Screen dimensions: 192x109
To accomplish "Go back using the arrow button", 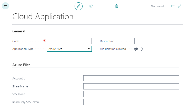I will (x=5, y=6).
